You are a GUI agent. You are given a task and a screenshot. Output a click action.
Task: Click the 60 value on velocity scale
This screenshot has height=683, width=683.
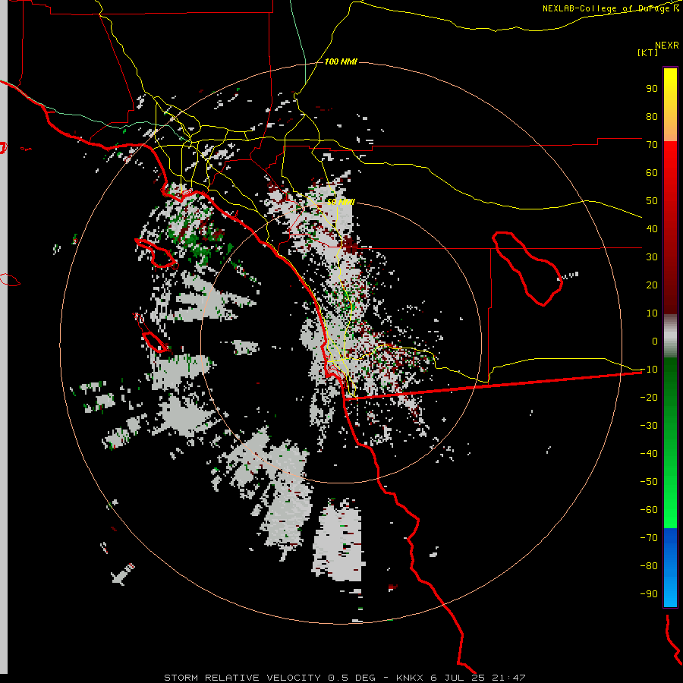point(652,173)
